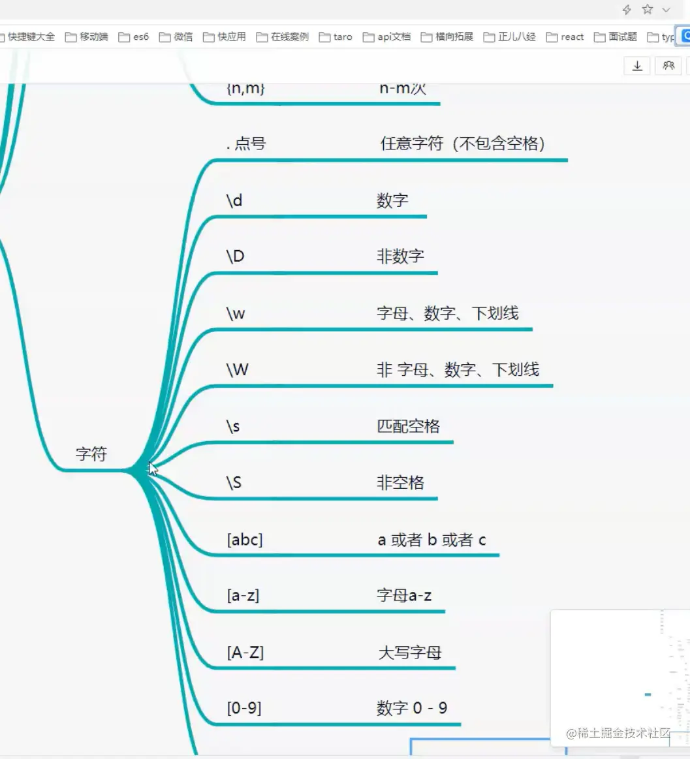Image resolution: width=690 pixels, height=759 pixels.
Task: Open the api文档 bookmarks folder
Action: pyautogui.click(x=394, y=37)
